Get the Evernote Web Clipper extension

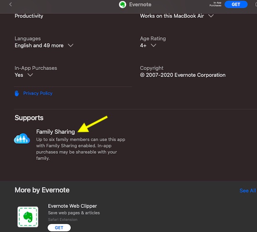59,227
